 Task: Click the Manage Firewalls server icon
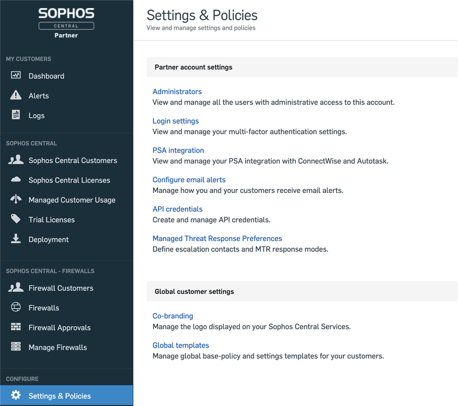[x=16, y=347]
